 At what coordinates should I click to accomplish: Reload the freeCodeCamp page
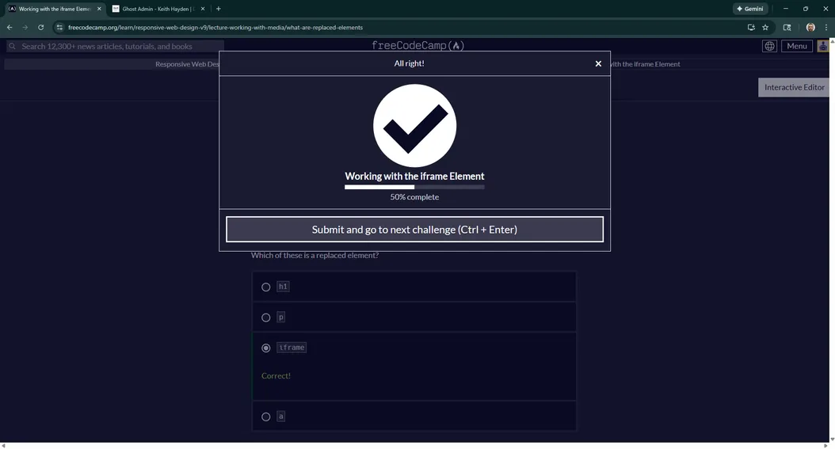pyautogui.click(x=41, y=27)
